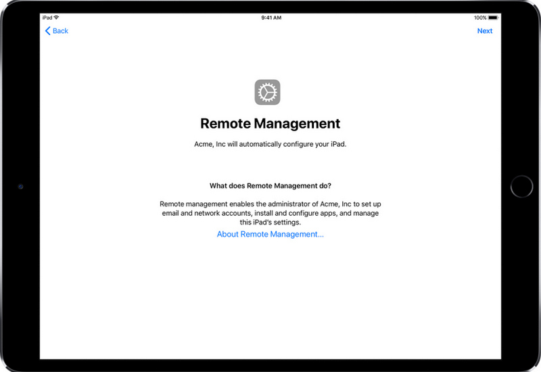This screenshot has width=541, height=372.
Task: Click the Acme, Inc auto-configure message
Action: click(270, 144)
